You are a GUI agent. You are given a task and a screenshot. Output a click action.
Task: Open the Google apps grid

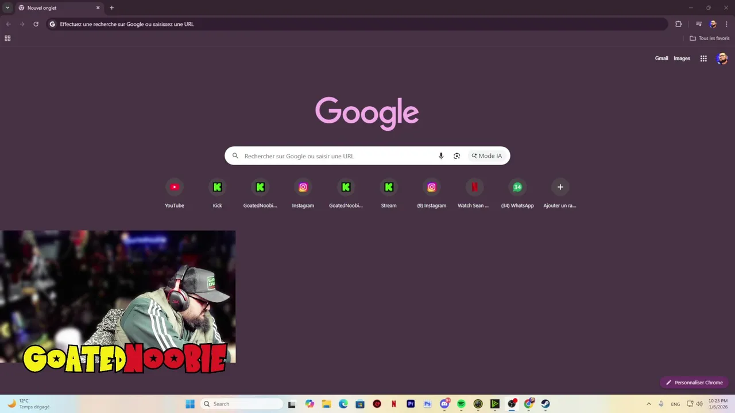click(x=703, y=59)
